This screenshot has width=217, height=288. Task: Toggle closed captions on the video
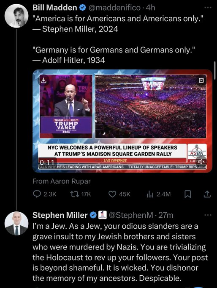click(201, 80)
